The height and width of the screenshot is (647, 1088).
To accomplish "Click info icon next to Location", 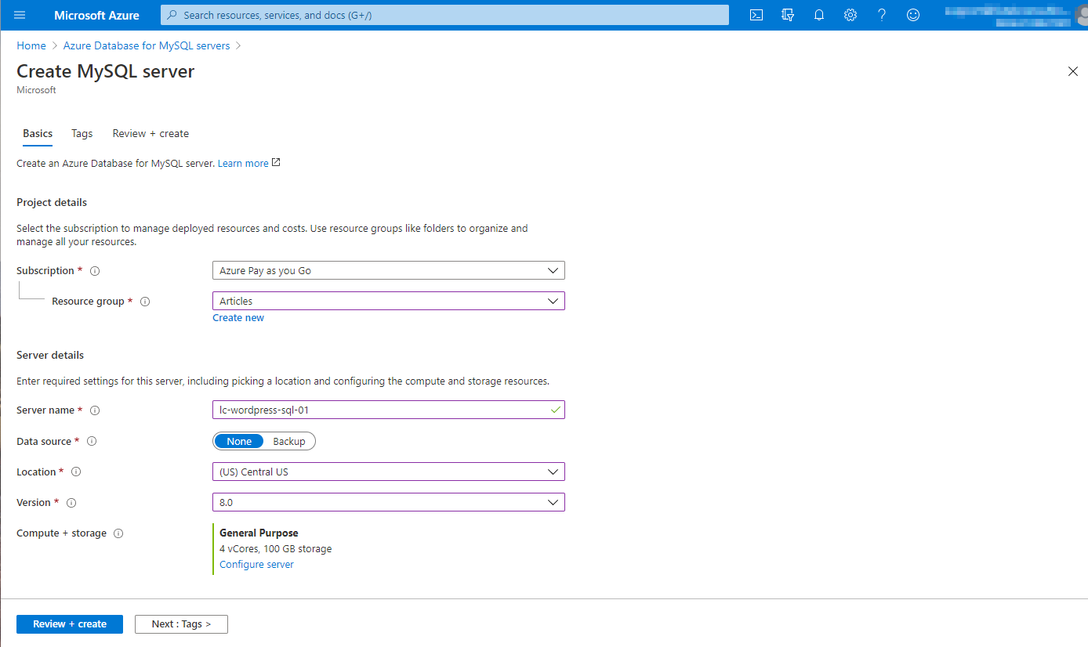I will [x=76, y=472].
